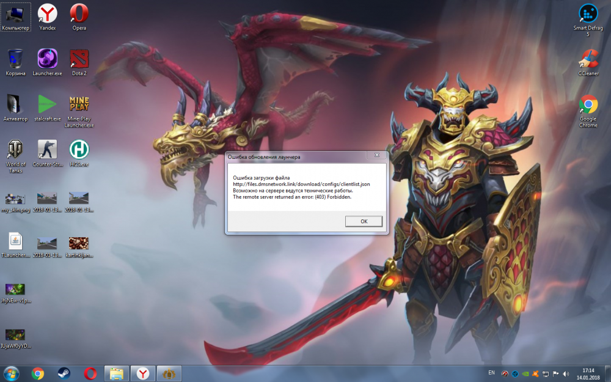Click the EN language indicator in tray
This screenshot has width=611, height=382.
[x=492, y=372]
